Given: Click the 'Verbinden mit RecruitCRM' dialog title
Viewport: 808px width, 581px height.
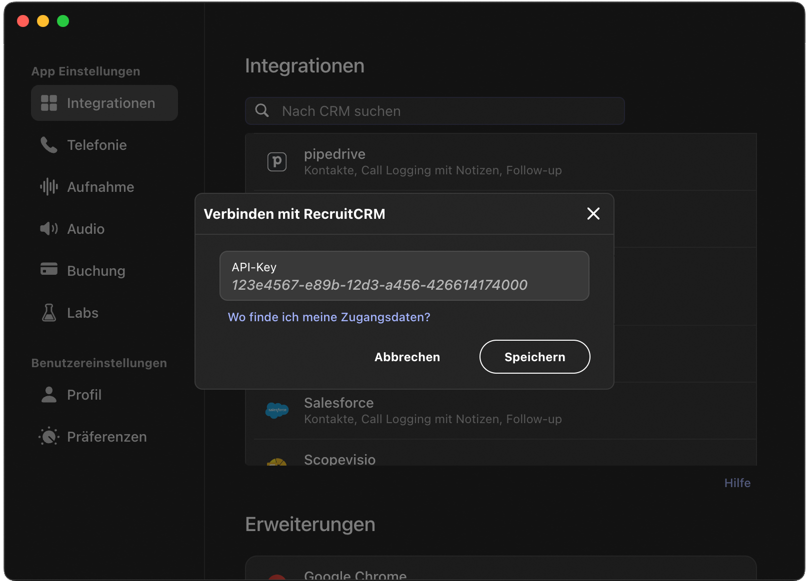Looking at the screenshot, I should tap(294, 214).
